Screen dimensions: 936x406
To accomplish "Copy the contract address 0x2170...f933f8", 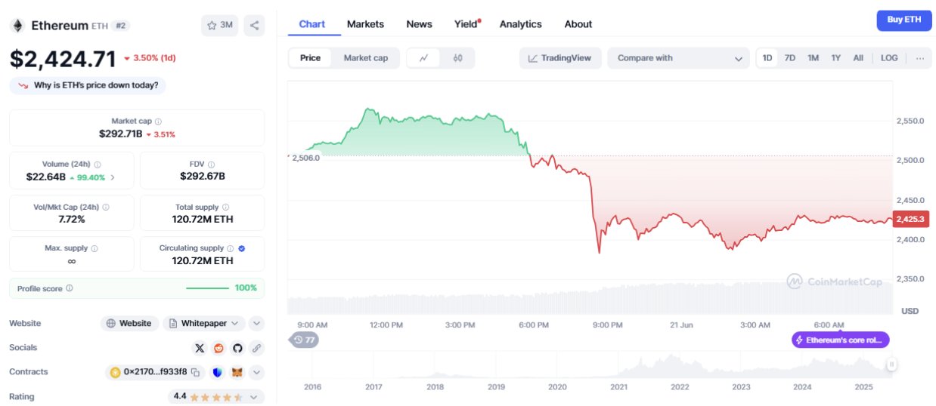I will (195, 372).
